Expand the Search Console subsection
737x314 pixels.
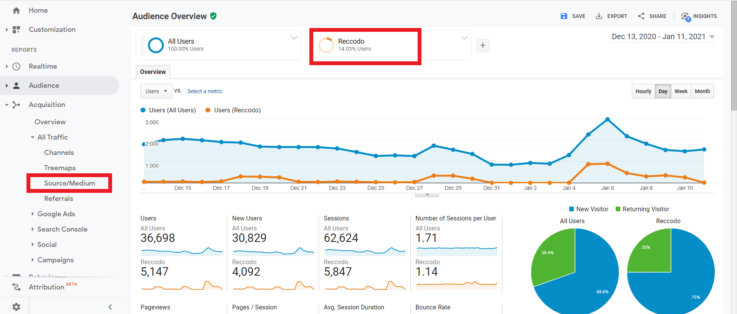pyautogui.click(x=33, y=229)
